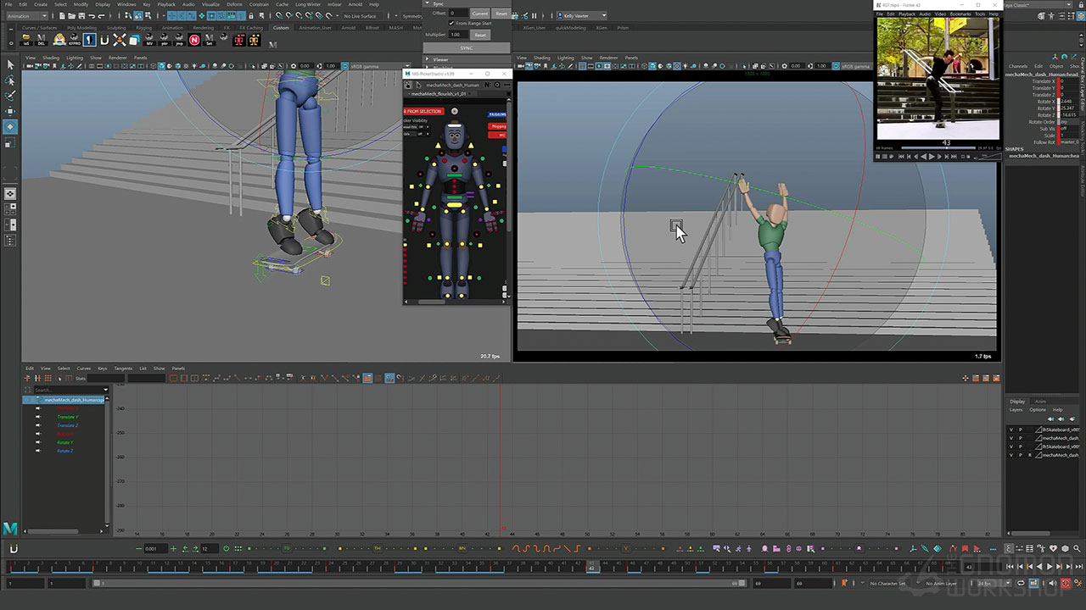Click the green plus icon in tween bar
Image resolution: width=1086 pixels, height=610 pixels.
(x=173, y=549)
